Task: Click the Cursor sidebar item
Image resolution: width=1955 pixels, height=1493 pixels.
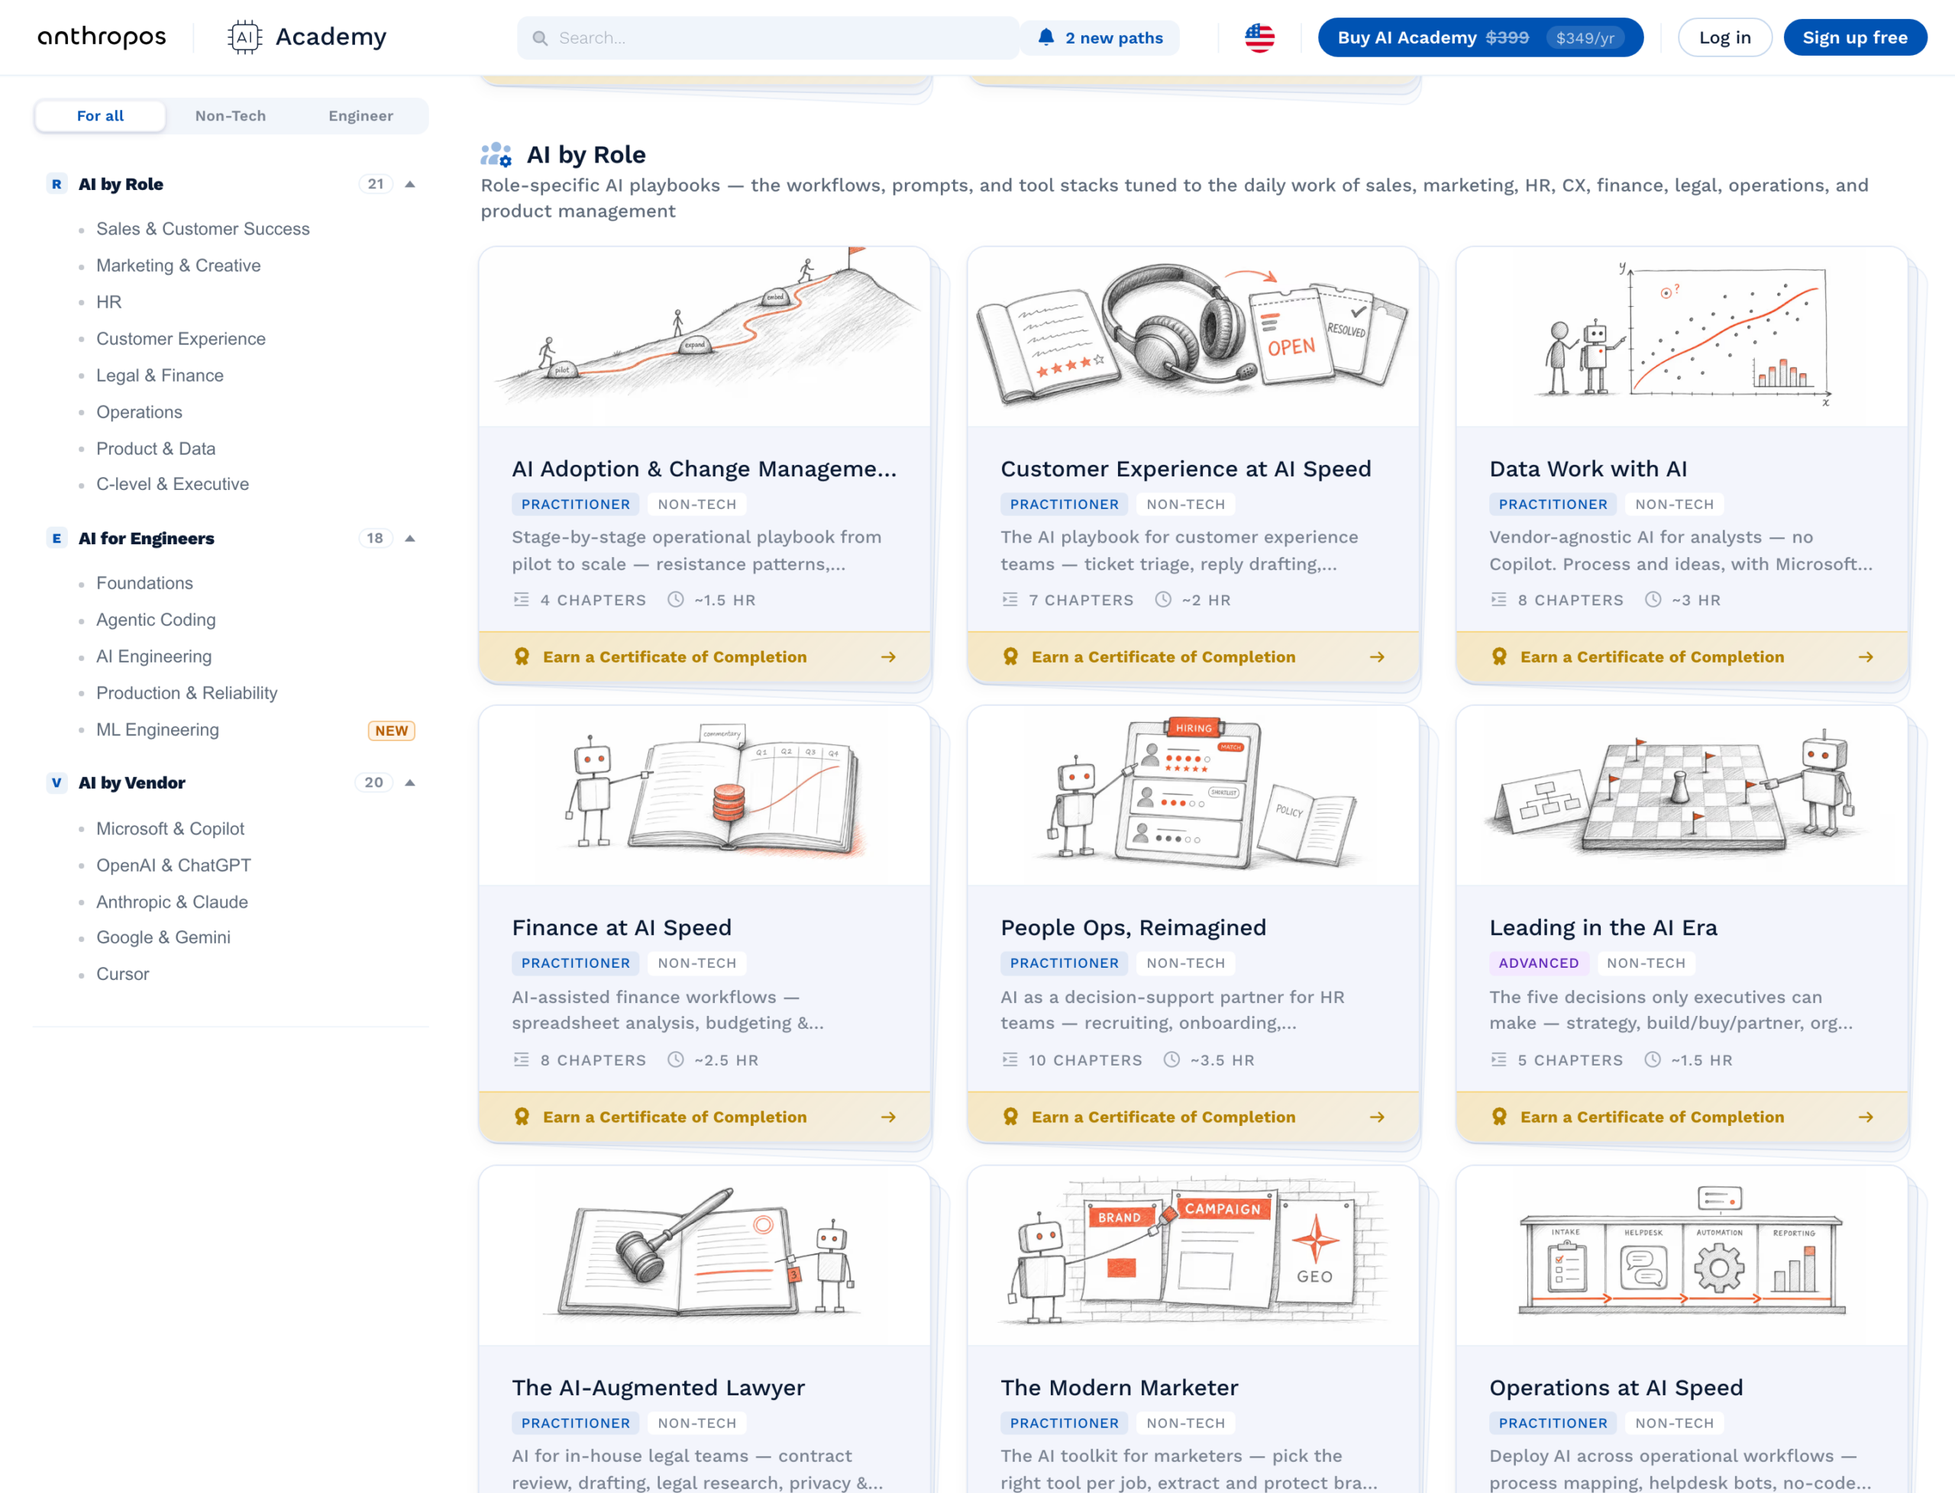Action: pos(123,974)
